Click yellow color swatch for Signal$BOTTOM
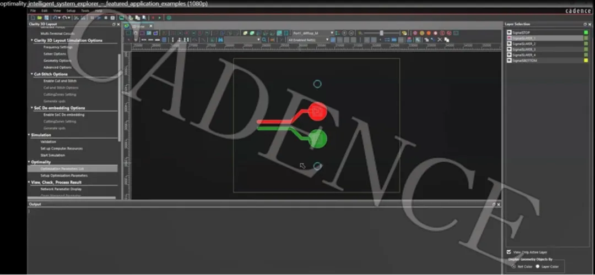The width and height of the screenshot is (595, 275). (x=586, y=61)
